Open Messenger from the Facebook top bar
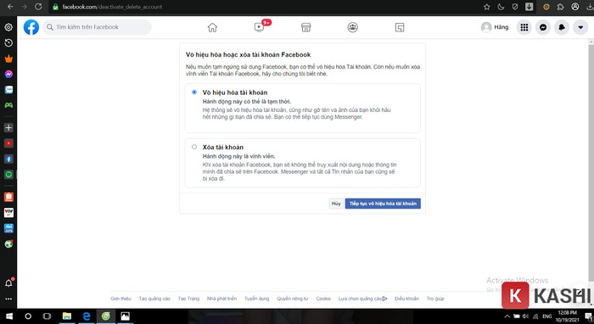 (543, 27)
